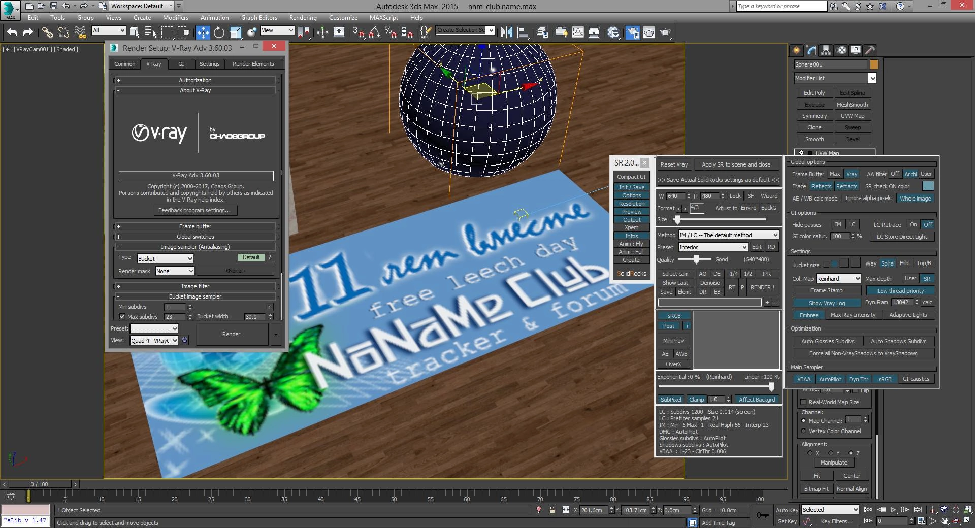Click the Show Vray Log button
Screen dimensions: 975x528
(x=827, y=303)
